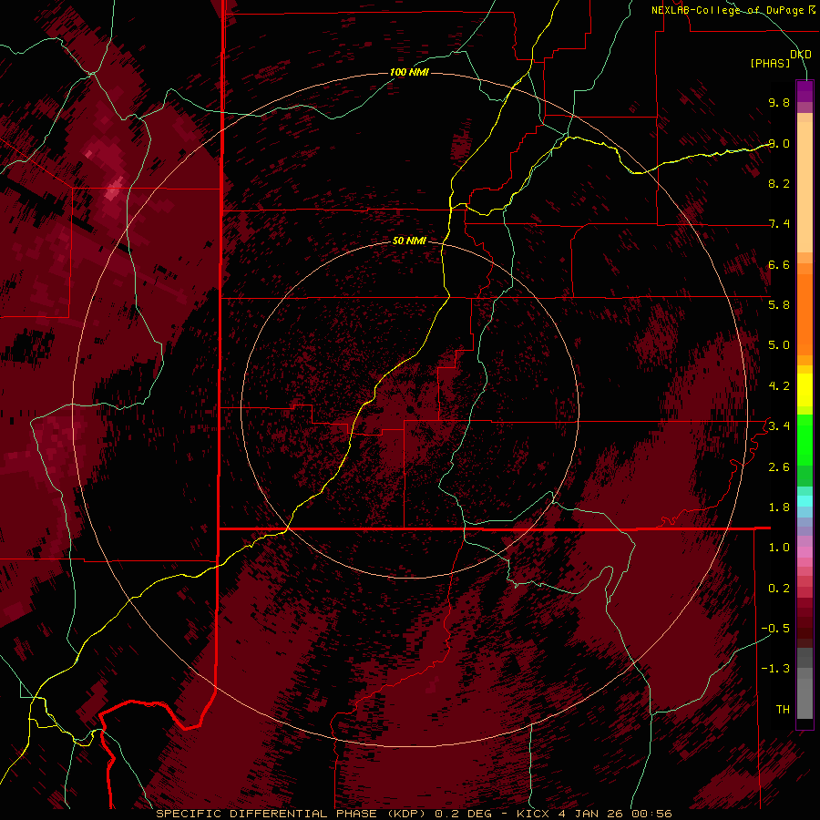820x820 pixels.
Task: Pick the cyan segment of the color bar
Action: point(805,501)
